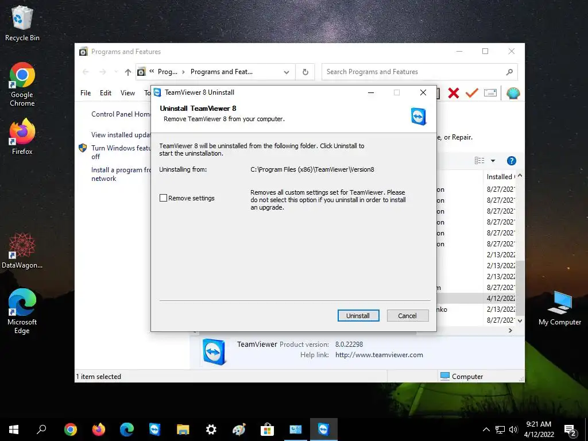Show hidden tray icons chevron
This screenshot has width=588, height=441.
[x=486, y=430]
